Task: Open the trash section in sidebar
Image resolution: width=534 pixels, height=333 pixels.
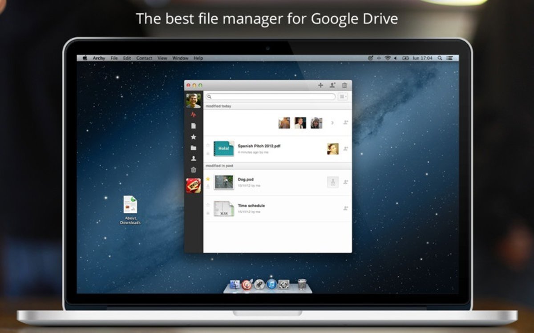Action: (x=193, y=170)
